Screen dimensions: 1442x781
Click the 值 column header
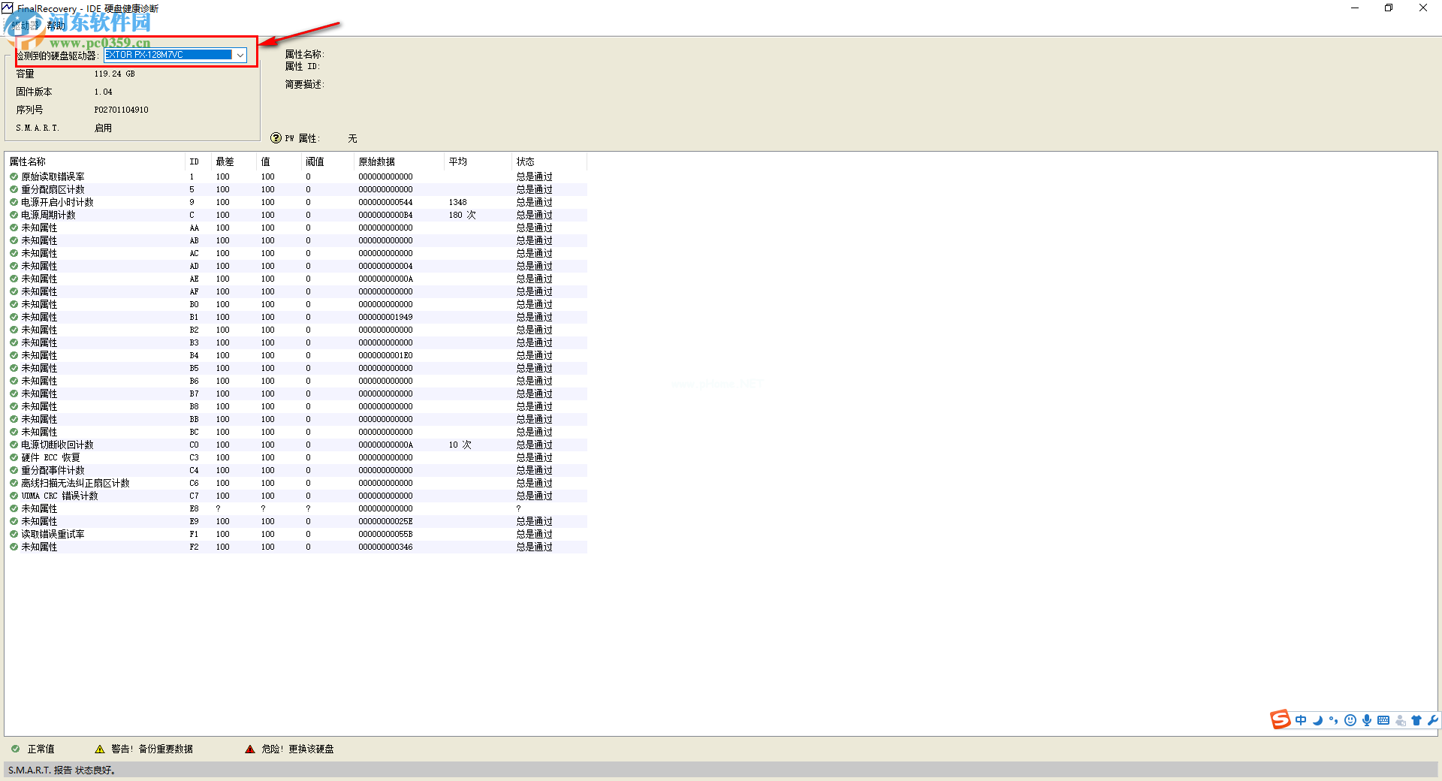click(279, 161)
